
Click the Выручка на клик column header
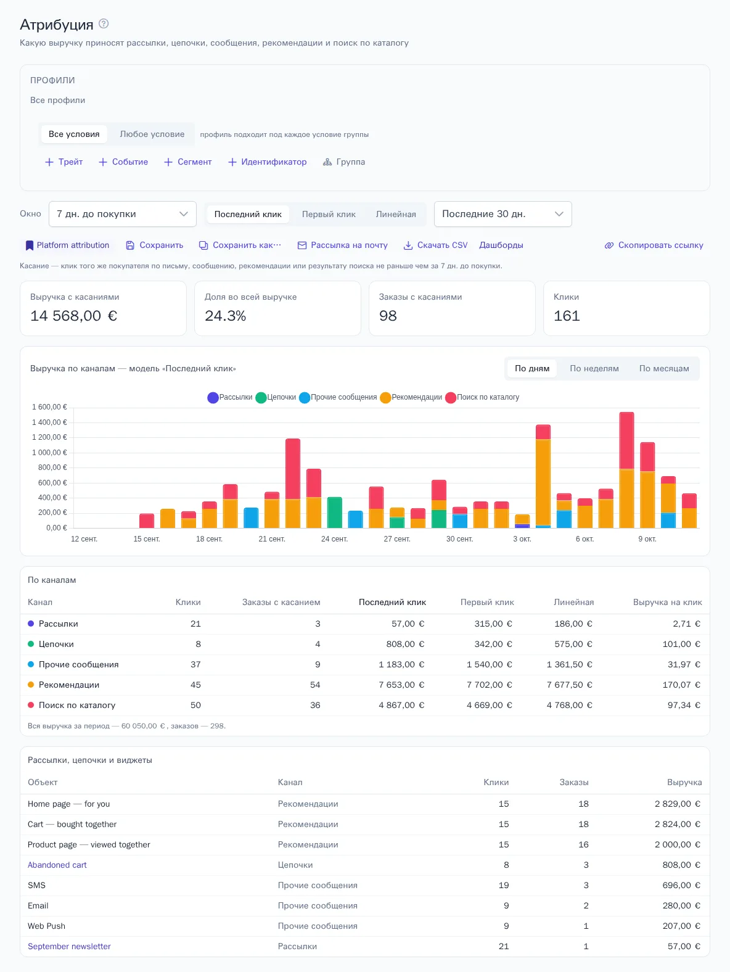667,603
